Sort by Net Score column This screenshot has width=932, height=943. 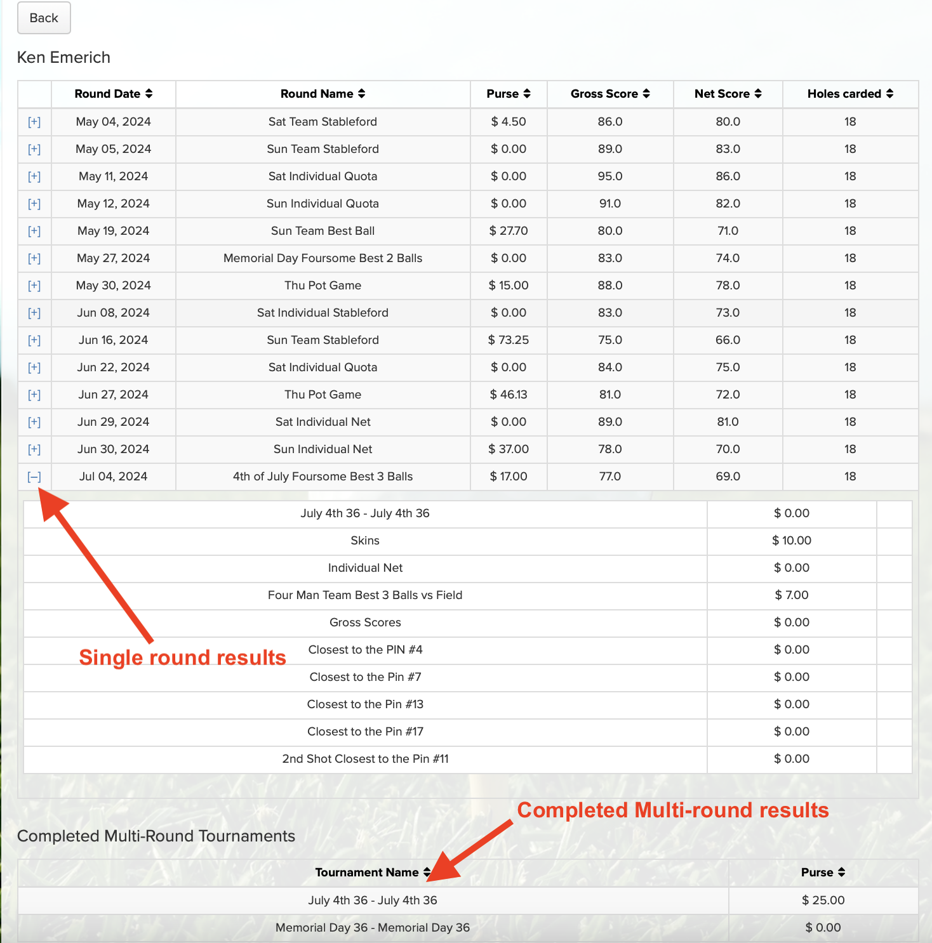(728, 94)
